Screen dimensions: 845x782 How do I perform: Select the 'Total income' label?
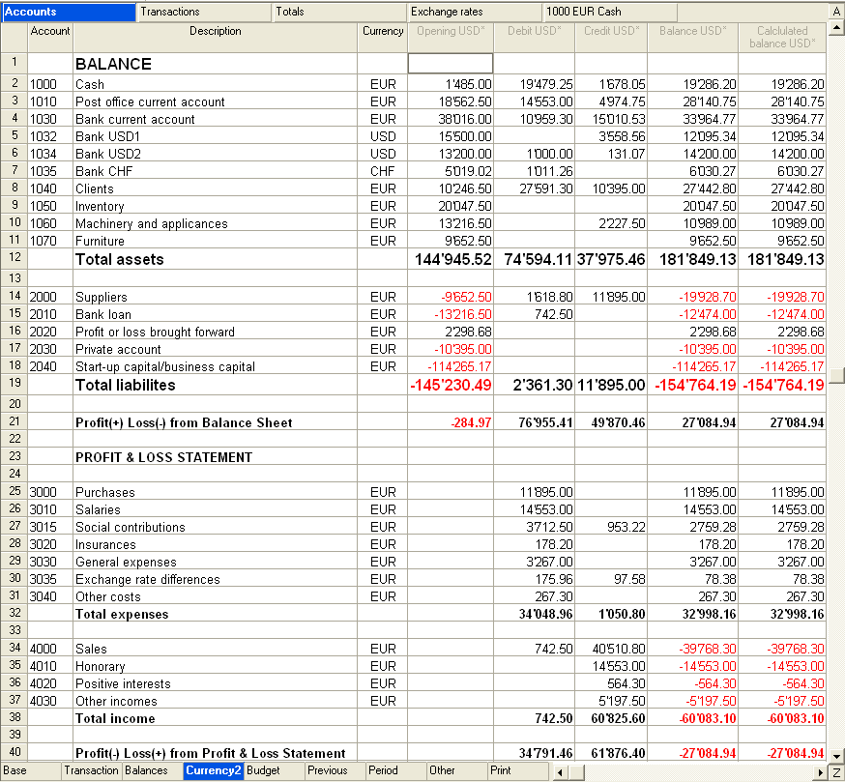tap(115, 718)
